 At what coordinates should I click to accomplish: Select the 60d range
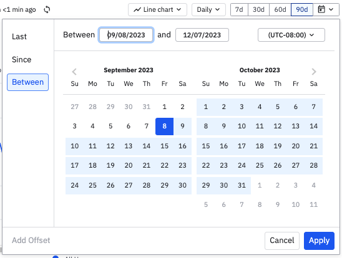click(x=280, y=9)
